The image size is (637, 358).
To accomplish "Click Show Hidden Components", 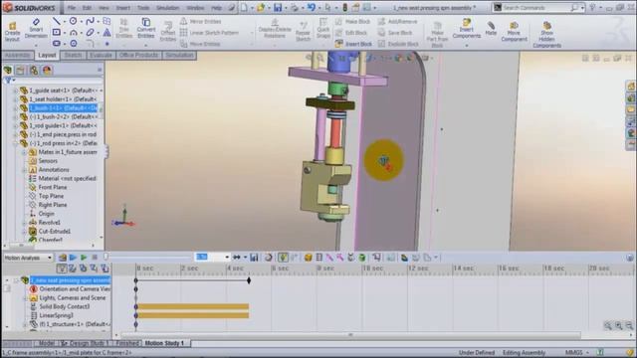I will tap(546, 35).
